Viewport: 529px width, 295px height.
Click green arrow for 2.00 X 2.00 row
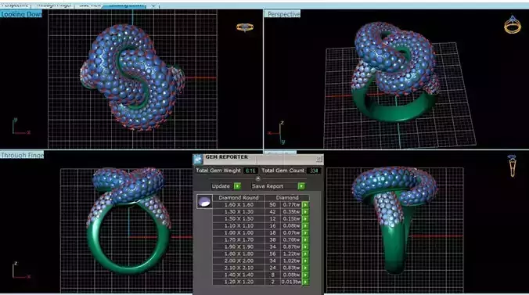click(305, 261)
